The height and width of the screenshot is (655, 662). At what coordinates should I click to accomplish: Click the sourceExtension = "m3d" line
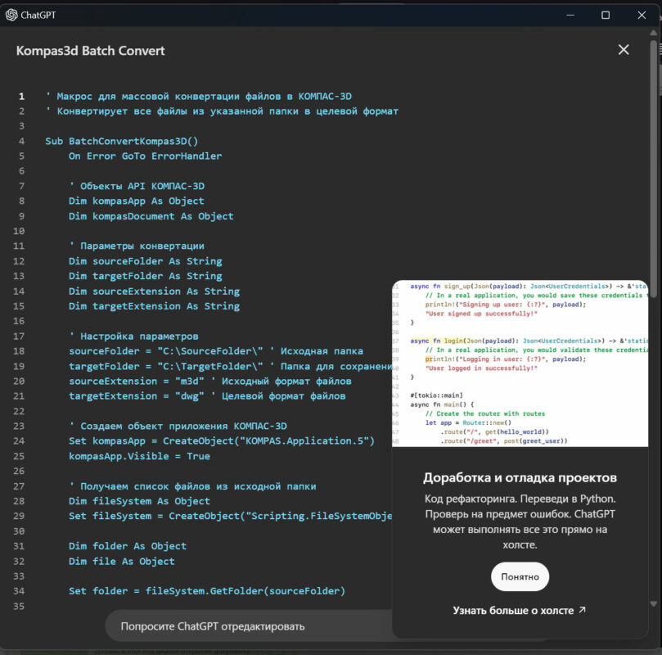click(x=209, y=382)
